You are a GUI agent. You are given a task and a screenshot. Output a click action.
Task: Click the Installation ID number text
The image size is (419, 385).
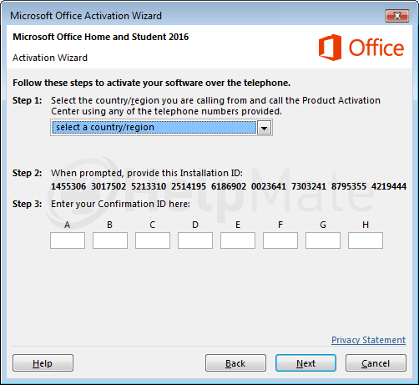[229, 186]
